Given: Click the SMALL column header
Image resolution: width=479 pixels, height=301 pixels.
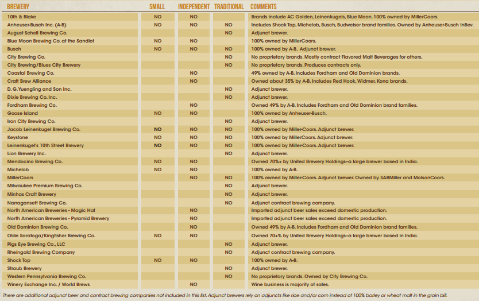Looking at the screenshot, I should 157,7.
